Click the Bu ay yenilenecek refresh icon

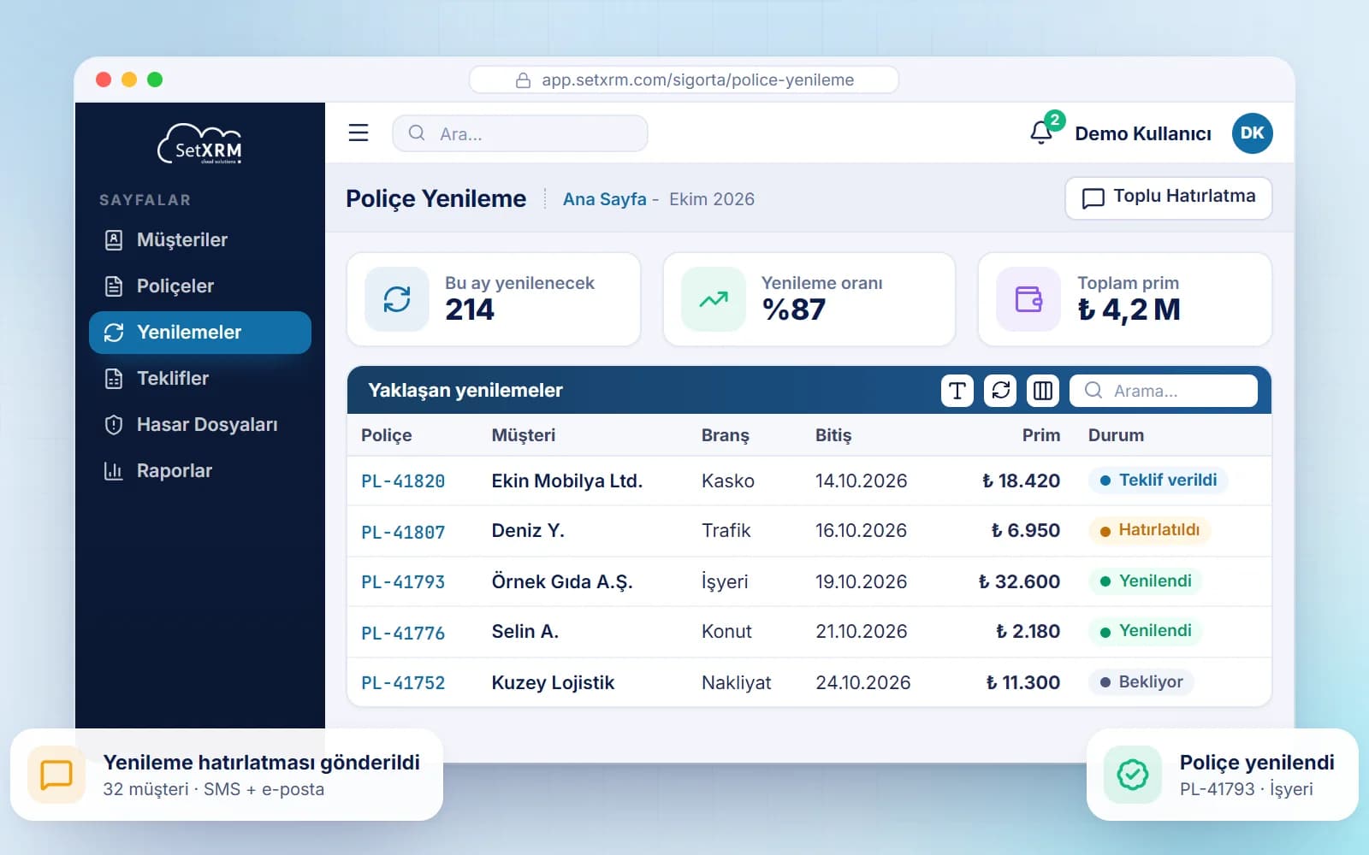click(397, 299)
